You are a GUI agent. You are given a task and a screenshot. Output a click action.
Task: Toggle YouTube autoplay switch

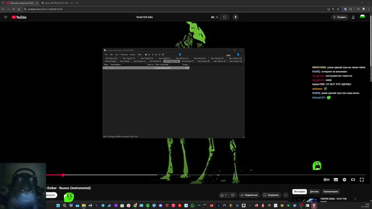327,180
